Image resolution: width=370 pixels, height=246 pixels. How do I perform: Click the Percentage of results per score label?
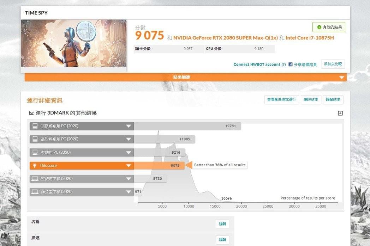(308, 198)
